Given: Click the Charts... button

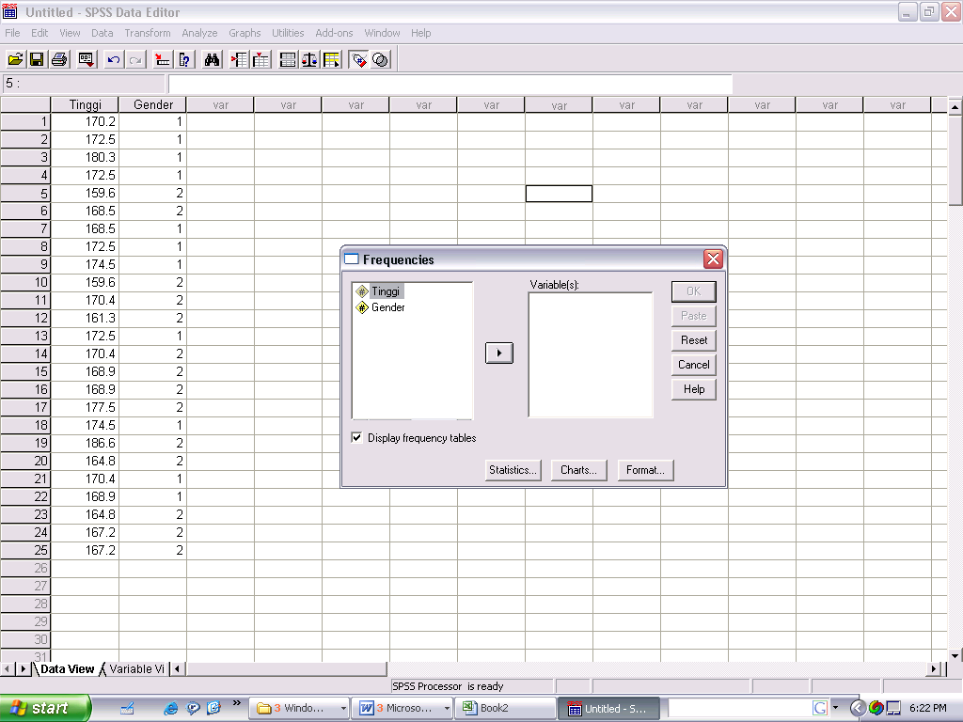Looking at the screenshot, I should coord(579,470).
